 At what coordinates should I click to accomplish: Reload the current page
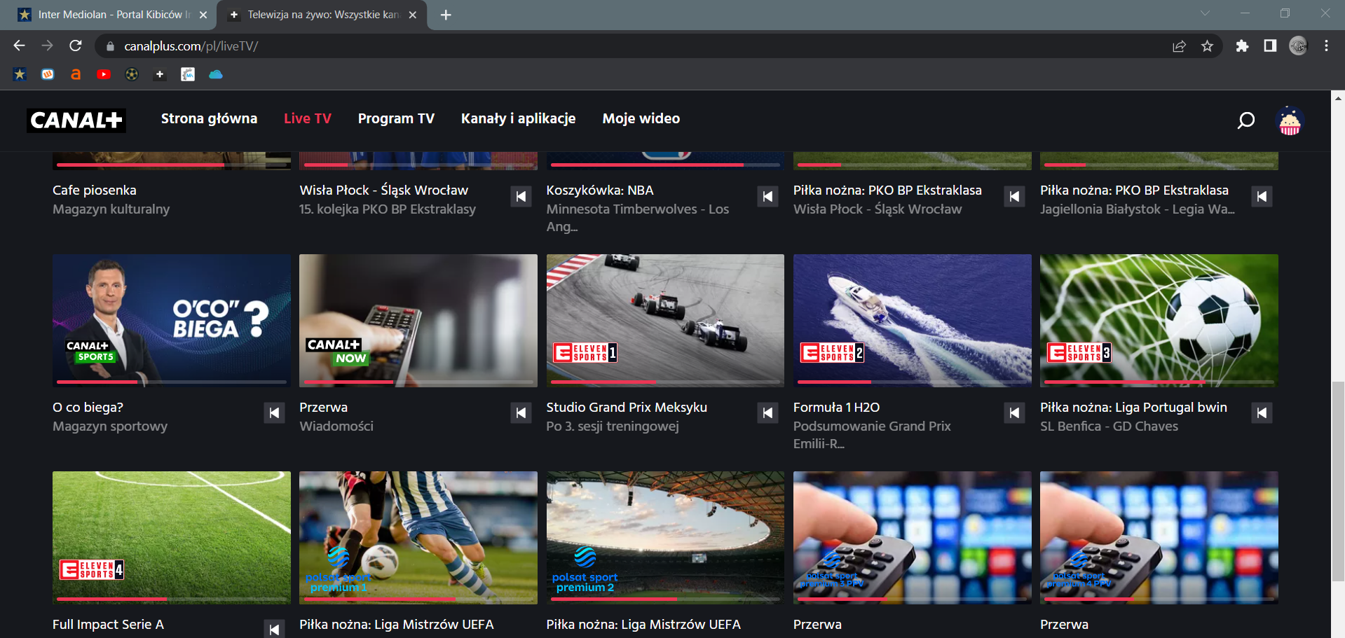pyautogui.click(x=76, y=46)
